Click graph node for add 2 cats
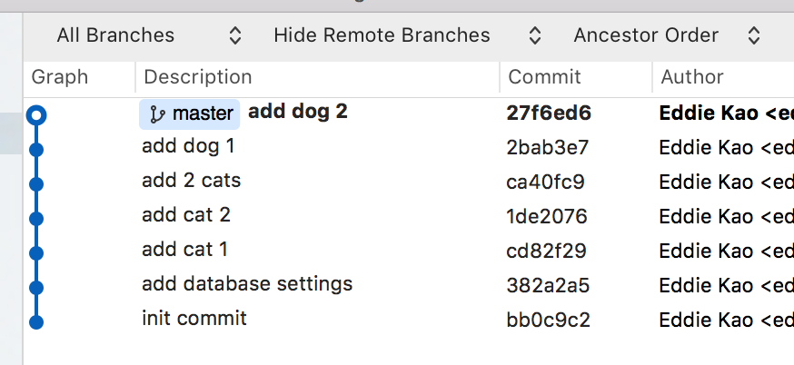794x365 pixels. (x=36, y=183)
